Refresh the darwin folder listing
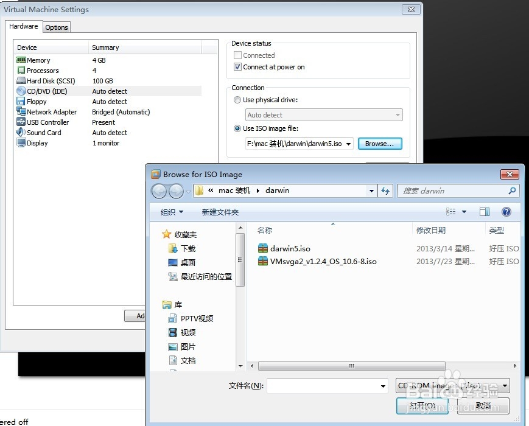Screen dimensions: 529x426 (385, 191)
